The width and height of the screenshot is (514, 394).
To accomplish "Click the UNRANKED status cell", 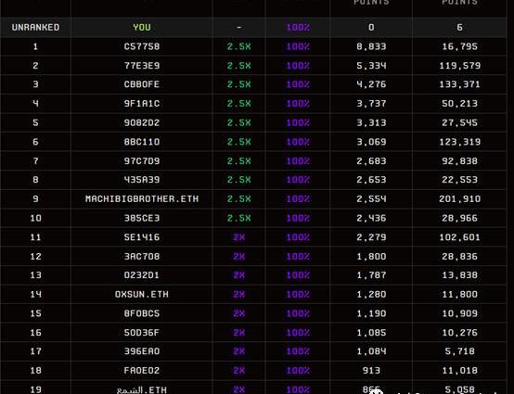I will tap(35, 27).
